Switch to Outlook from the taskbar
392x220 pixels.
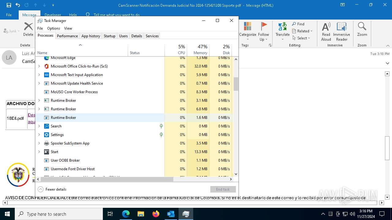[x=171, y=214]
